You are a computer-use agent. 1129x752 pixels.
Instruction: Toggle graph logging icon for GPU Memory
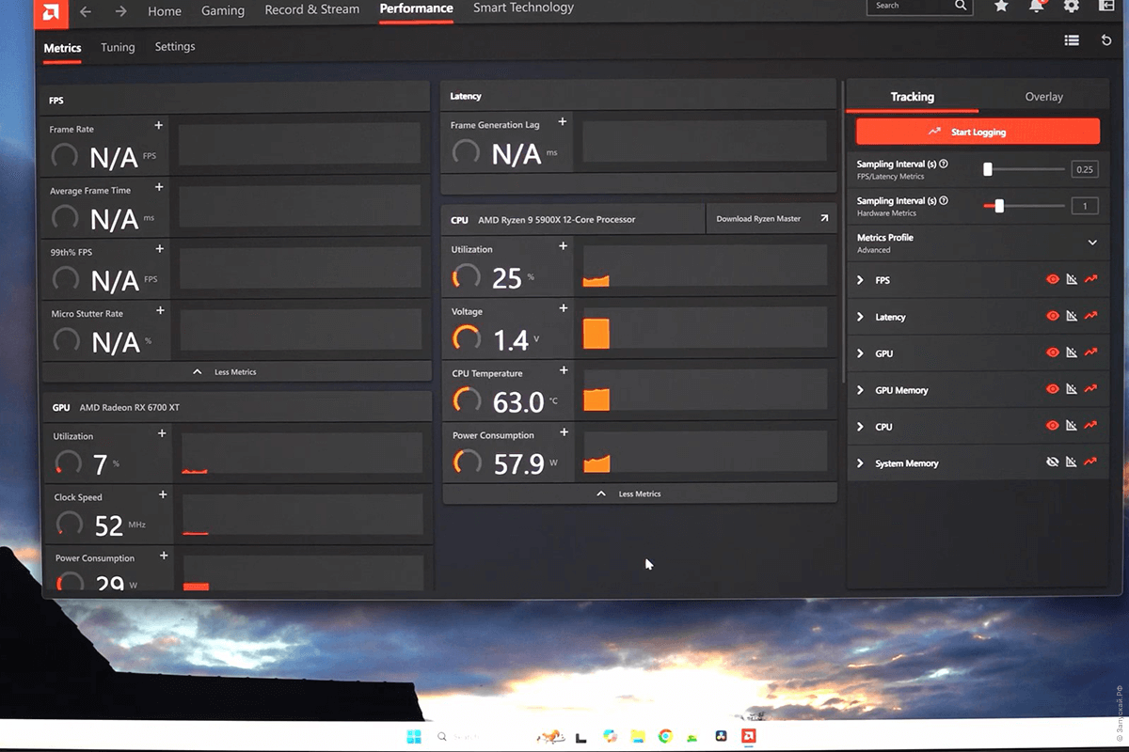1091,389
